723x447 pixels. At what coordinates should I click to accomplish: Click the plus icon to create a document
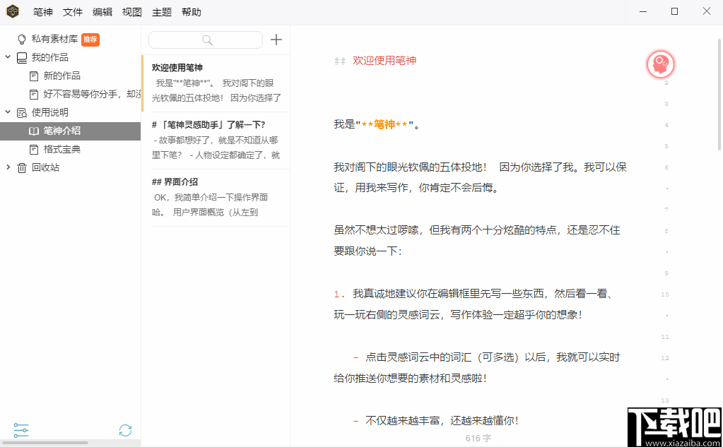pos(276,40)
